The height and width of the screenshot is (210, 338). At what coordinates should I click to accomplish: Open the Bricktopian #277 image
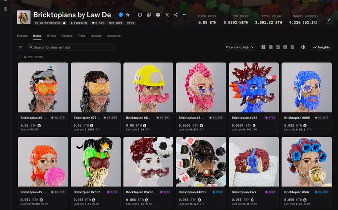(254, 161)
